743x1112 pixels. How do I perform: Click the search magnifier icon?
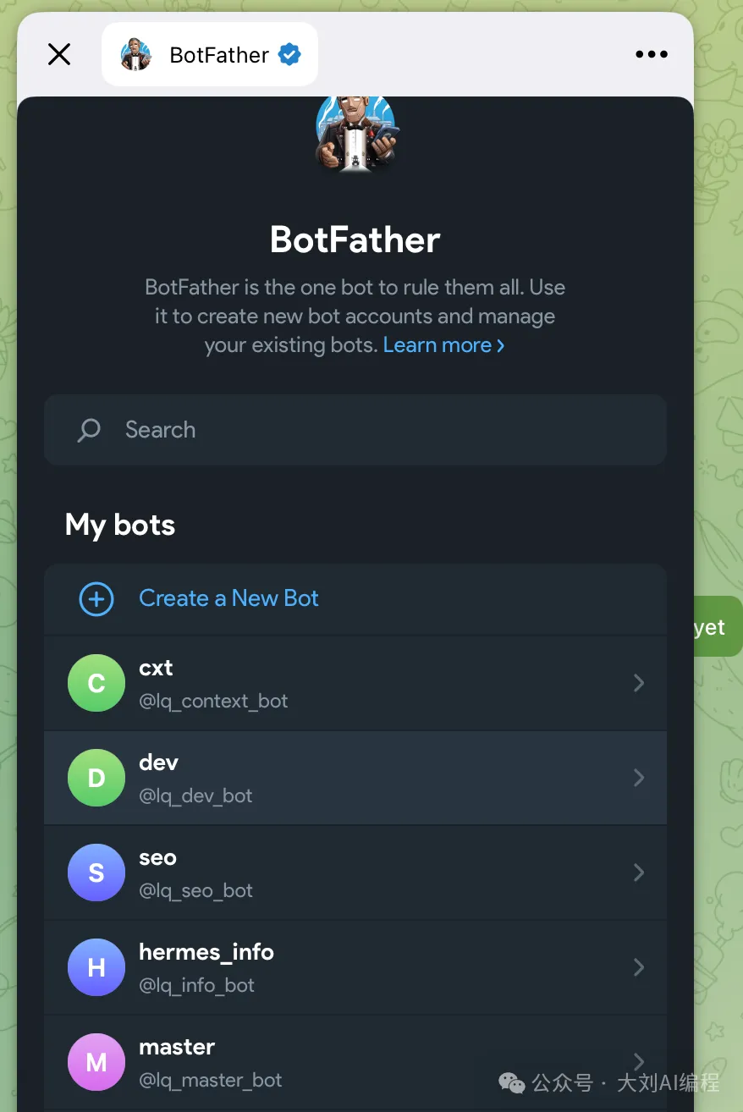point(89,431)
